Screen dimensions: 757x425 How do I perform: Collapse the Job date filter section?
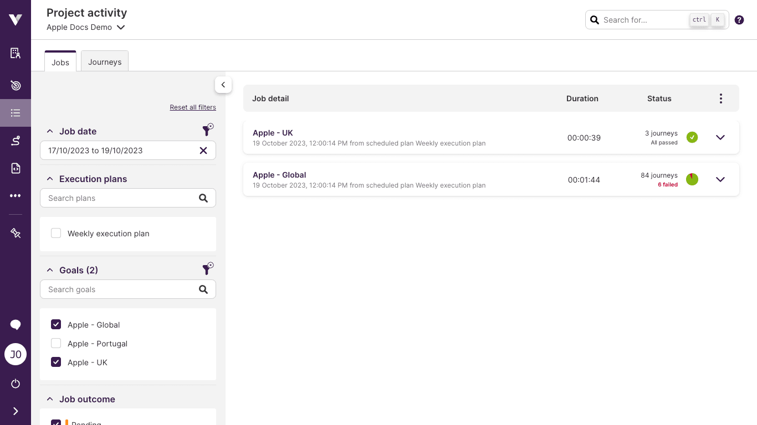[49, 131]
